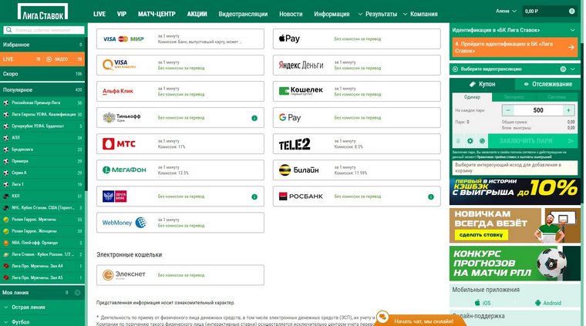This screenshot has width=586, height=326.
Task: Show info icon for Тинькофф payment
Action: point(254,118)
